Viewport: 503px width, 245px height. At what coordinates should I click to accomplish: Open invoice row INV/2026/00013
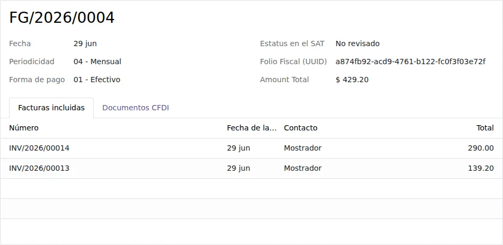click(x=251, y=168)
